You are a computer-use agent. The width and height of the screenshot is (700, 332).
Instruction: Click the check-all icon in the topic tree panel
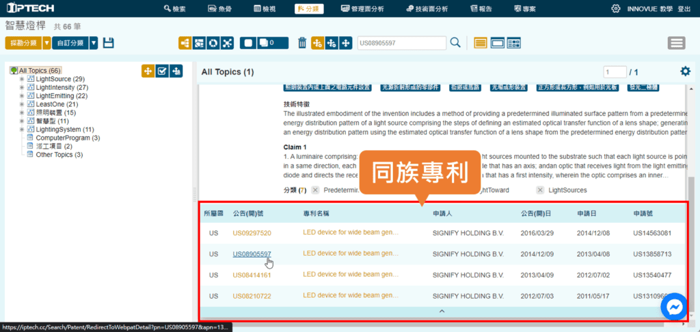pyautogui.click(x=162, y=71)
